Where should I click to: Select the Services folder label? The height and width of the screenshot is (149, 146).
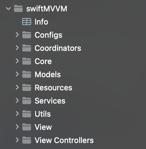pyautogui.click(x=50, y=101)
